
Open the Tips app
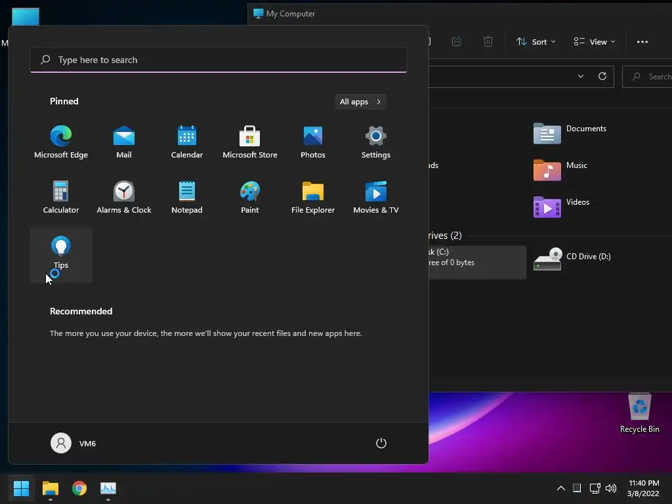tap(61, 255)
